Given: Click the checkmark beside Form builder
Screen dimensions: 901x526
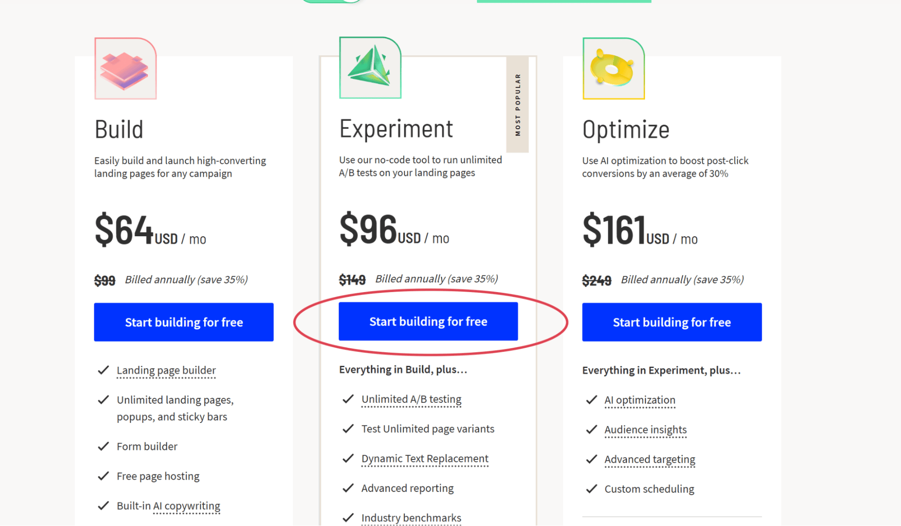Looking at the screenshot, I should 104,446.
